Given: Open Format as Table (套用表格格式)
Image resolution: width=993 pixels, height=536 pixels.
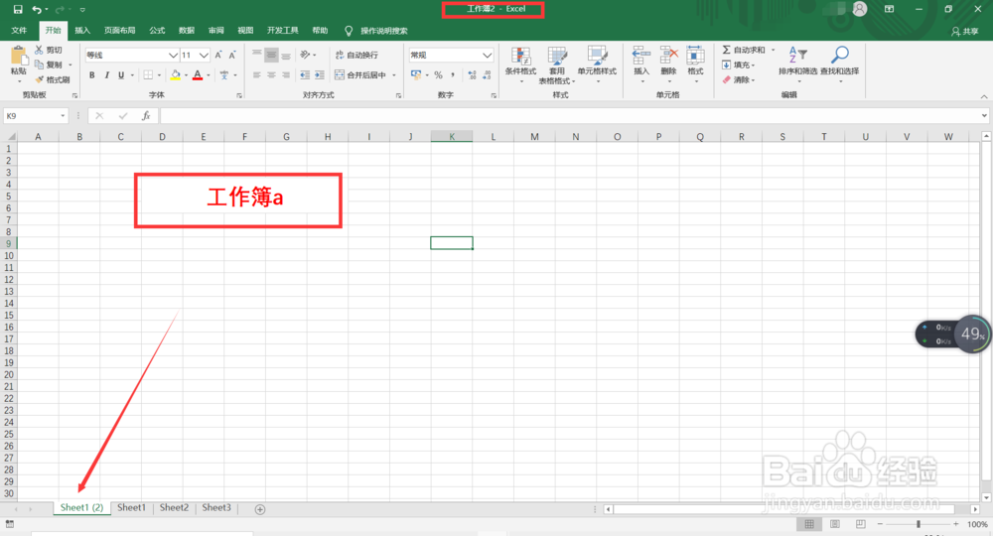Looking at the screenshot, I should 557,64.
